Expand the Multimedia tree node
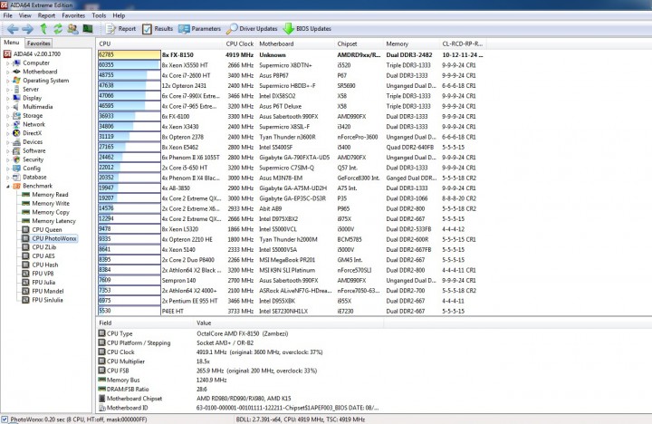Image resolution: width=652 pixels, height=424 pixels. pyautogui.click(x=7, y=107)
